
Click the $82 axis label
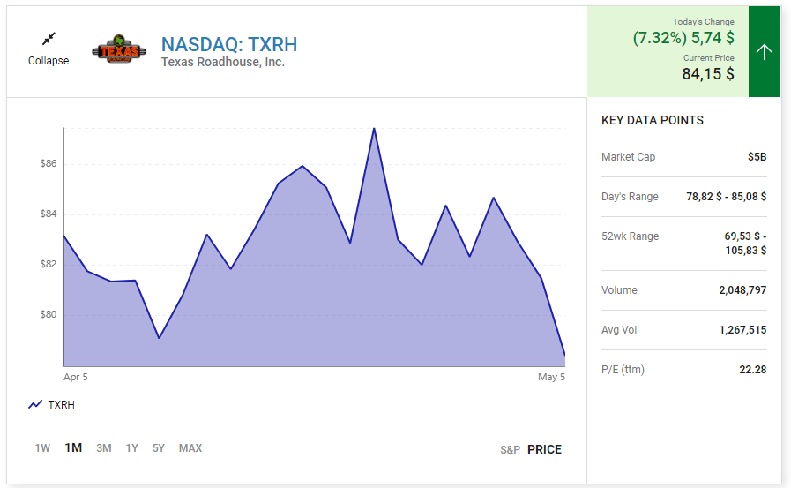49,264
